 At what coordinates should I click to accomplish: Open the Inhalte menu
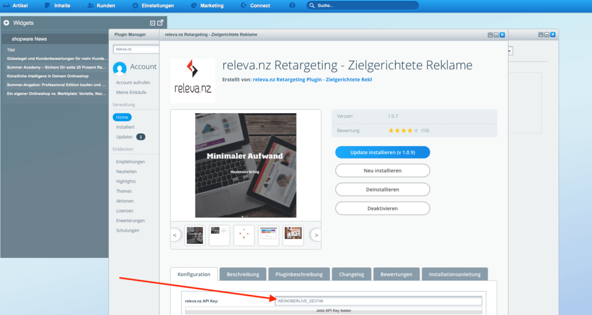point(57,6)
